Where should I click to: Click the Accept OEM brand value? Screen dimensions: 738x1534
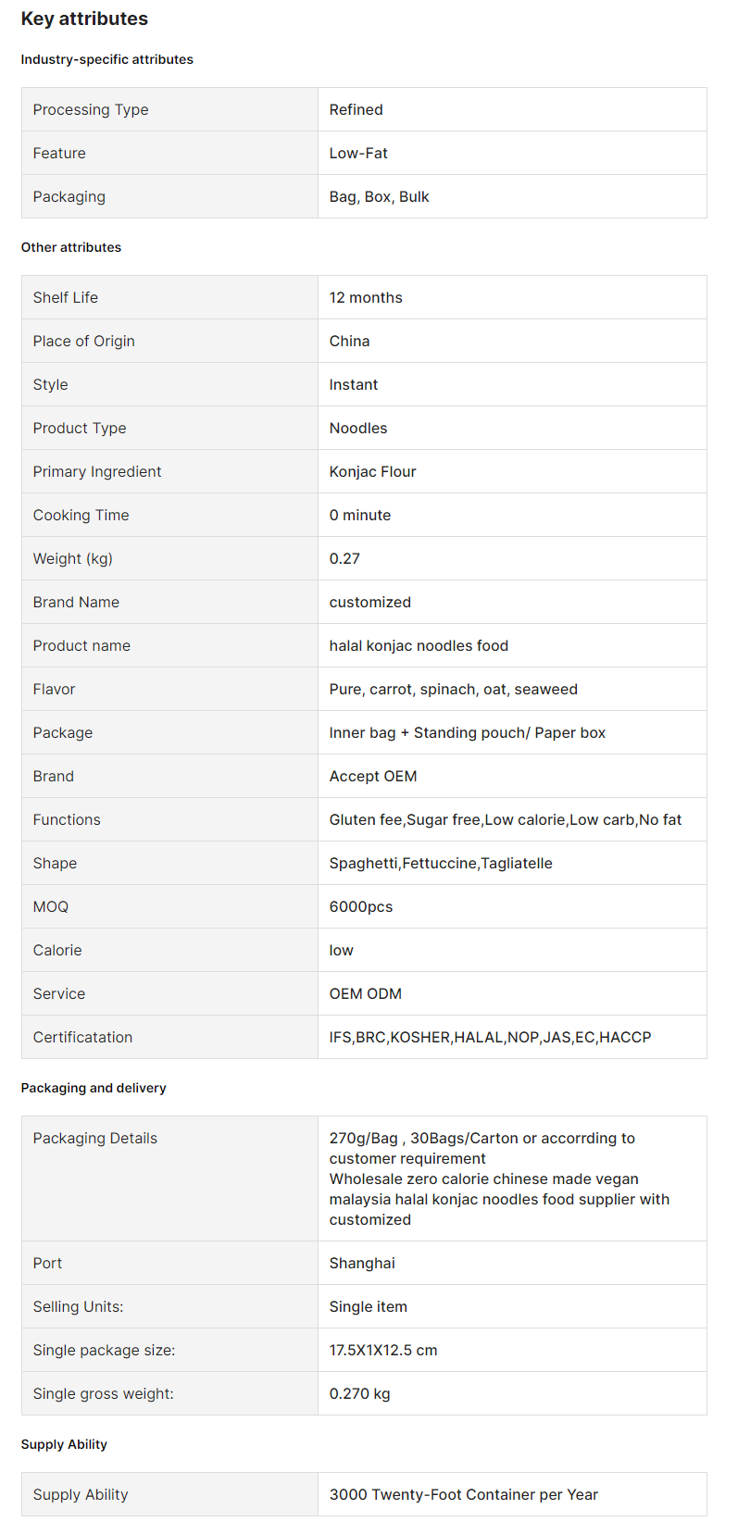(373, 776)
